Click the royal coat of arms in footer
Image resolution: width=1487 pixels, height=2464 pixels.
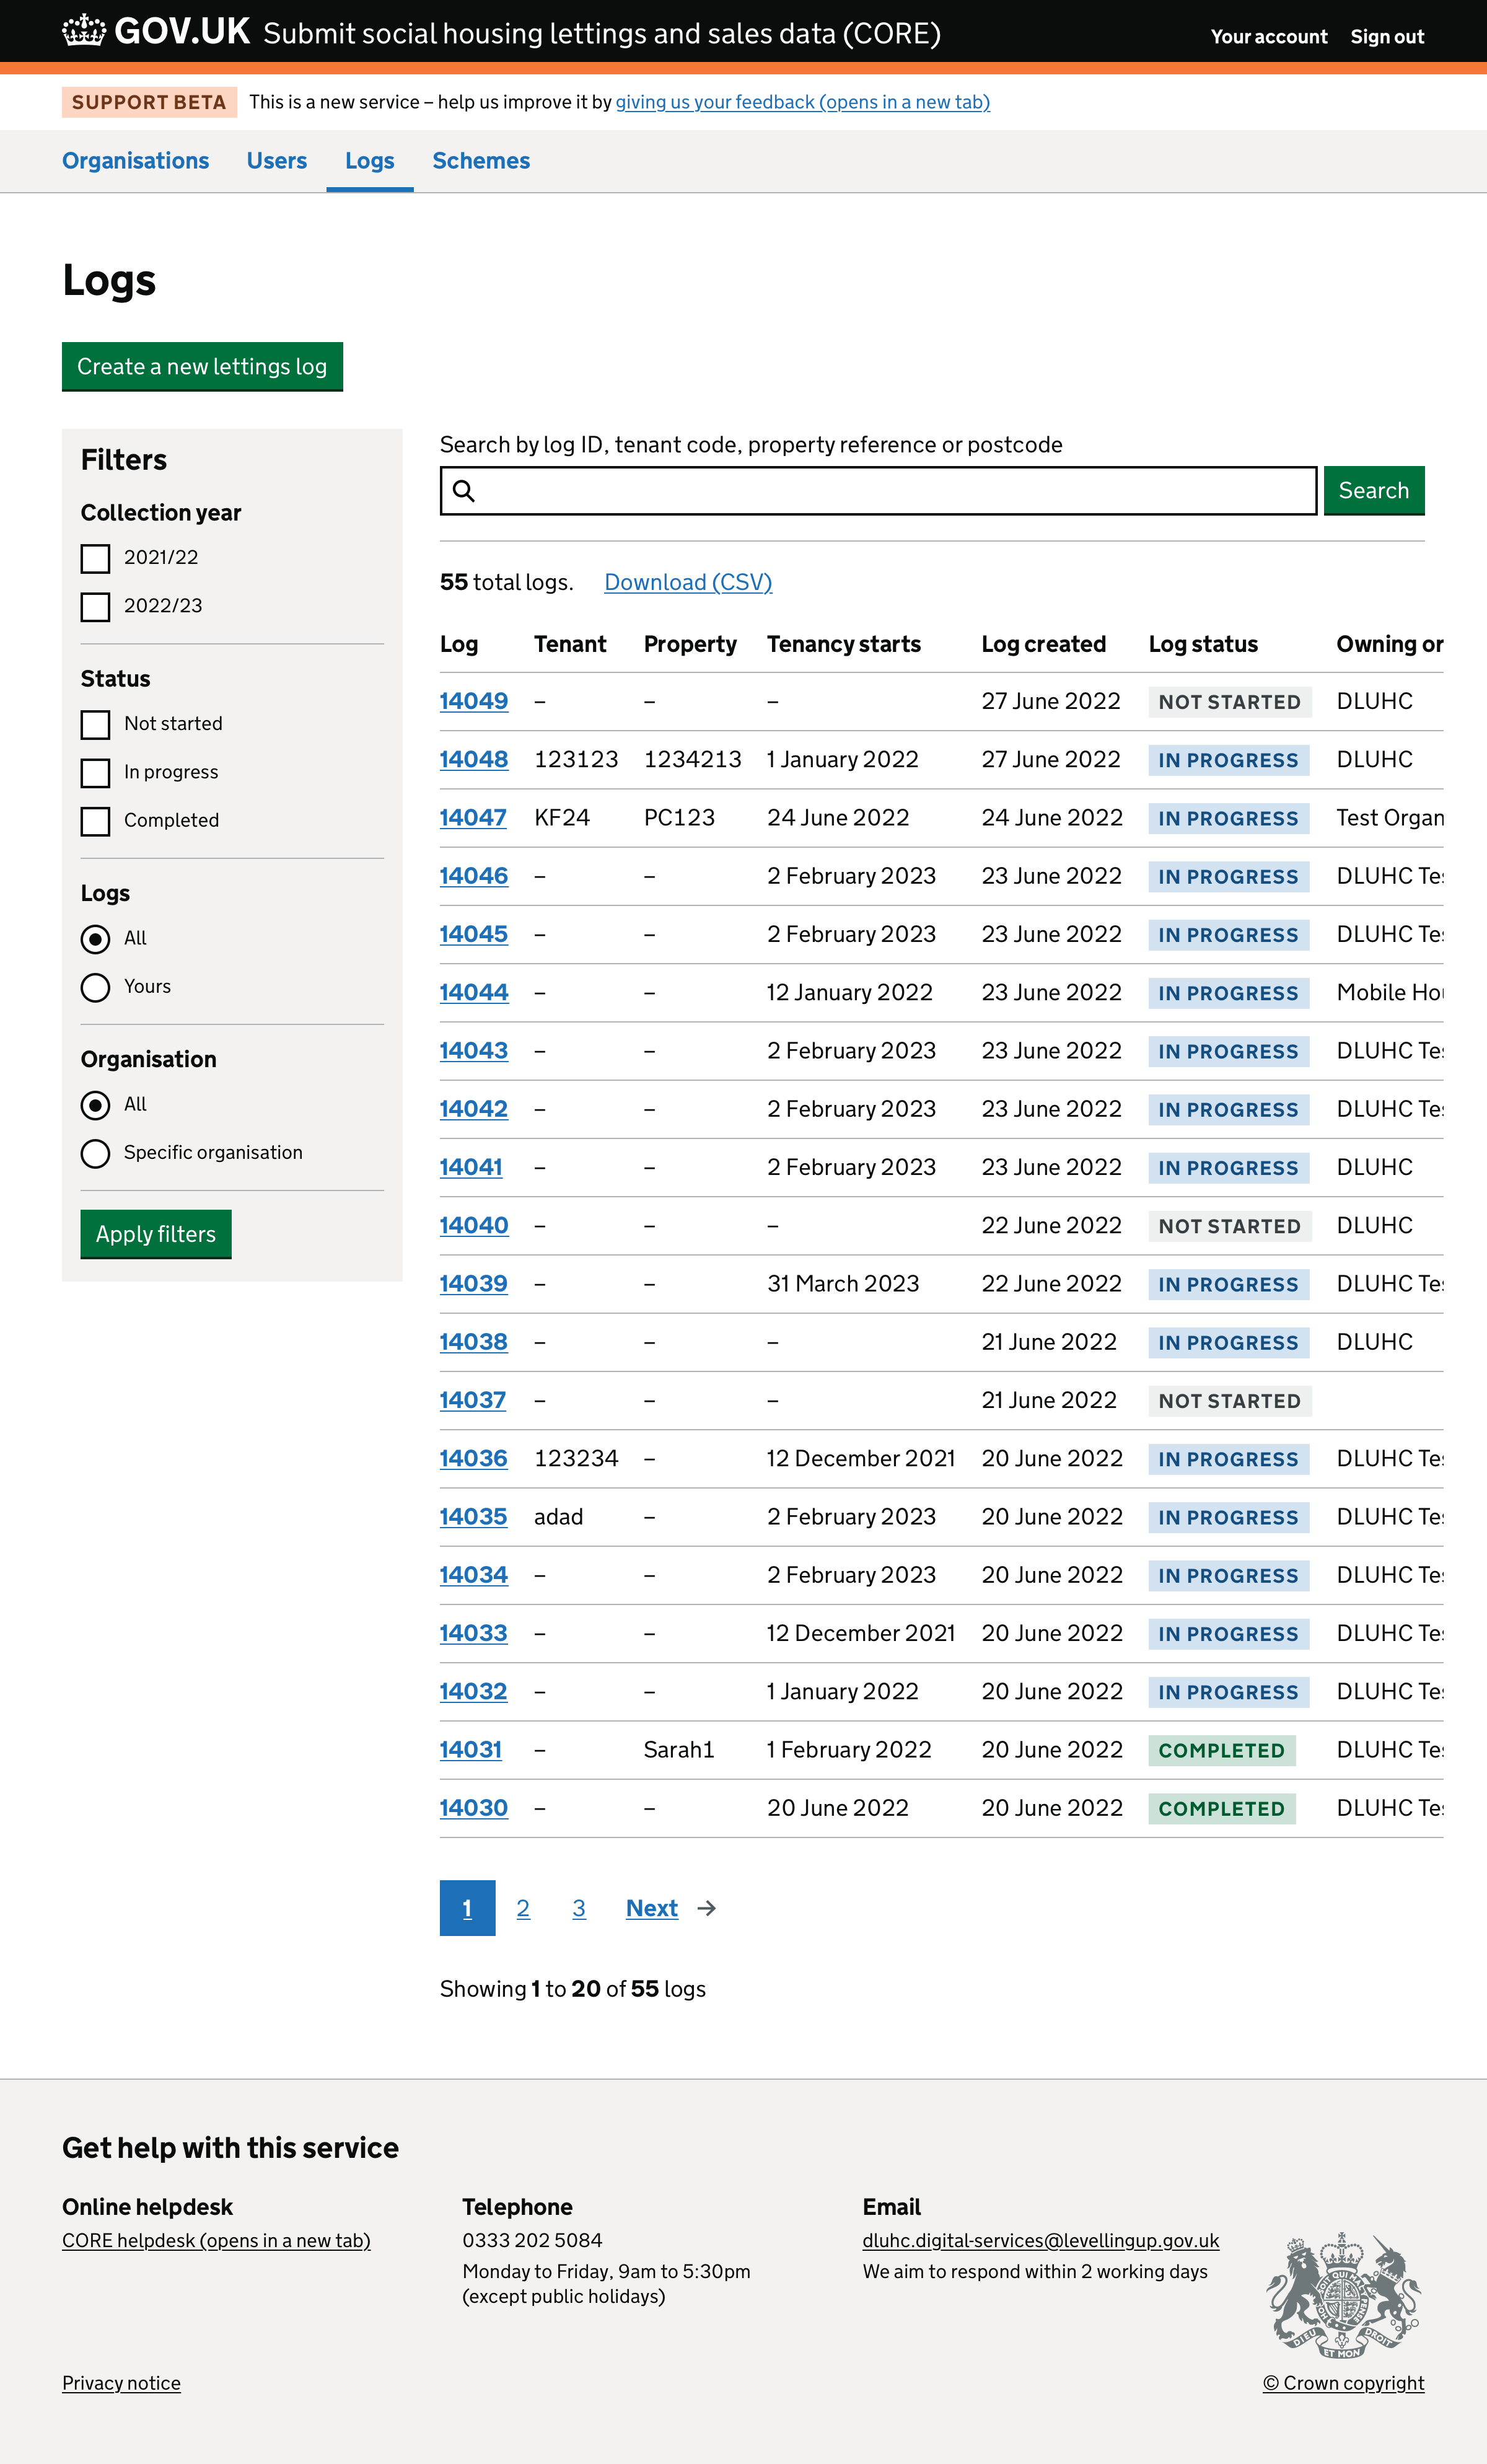click(1344, 2295)
